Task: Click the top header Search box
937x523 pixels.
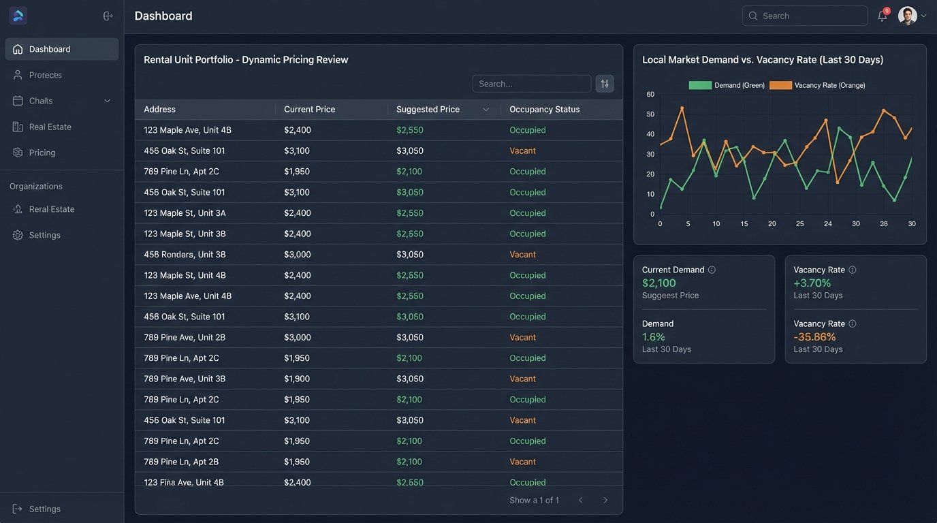Action: [x=805, y=16]
